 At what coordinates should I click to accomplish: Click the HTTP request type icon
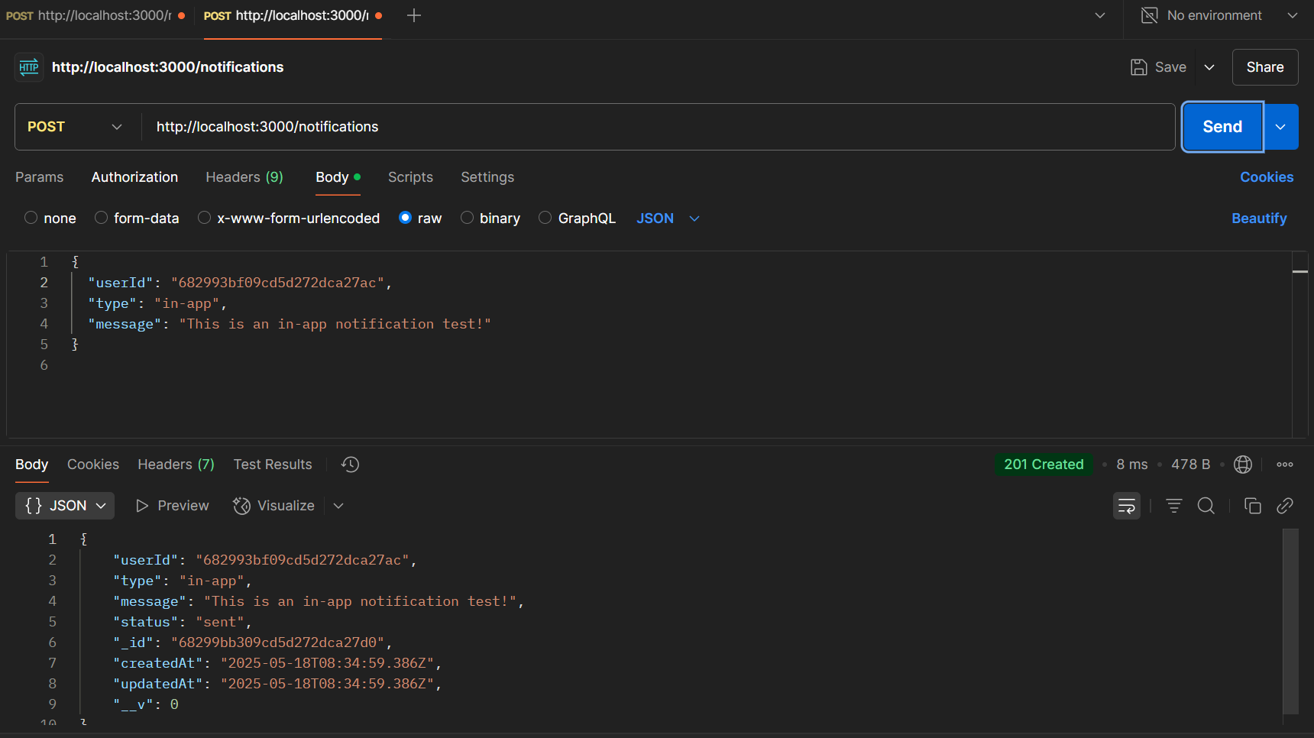(29, 67)
